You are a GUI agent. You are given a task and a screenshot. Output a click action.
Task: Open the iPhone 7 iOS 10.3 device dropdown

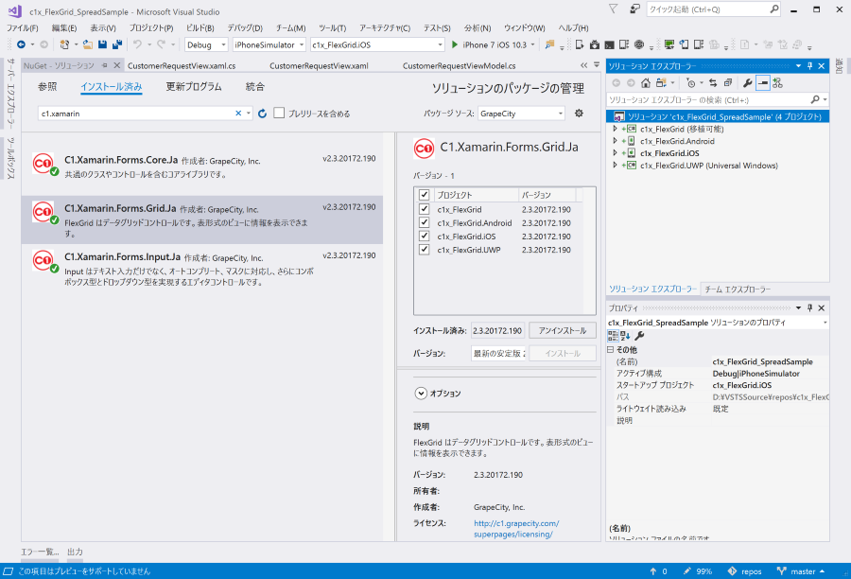pos(532,44)
